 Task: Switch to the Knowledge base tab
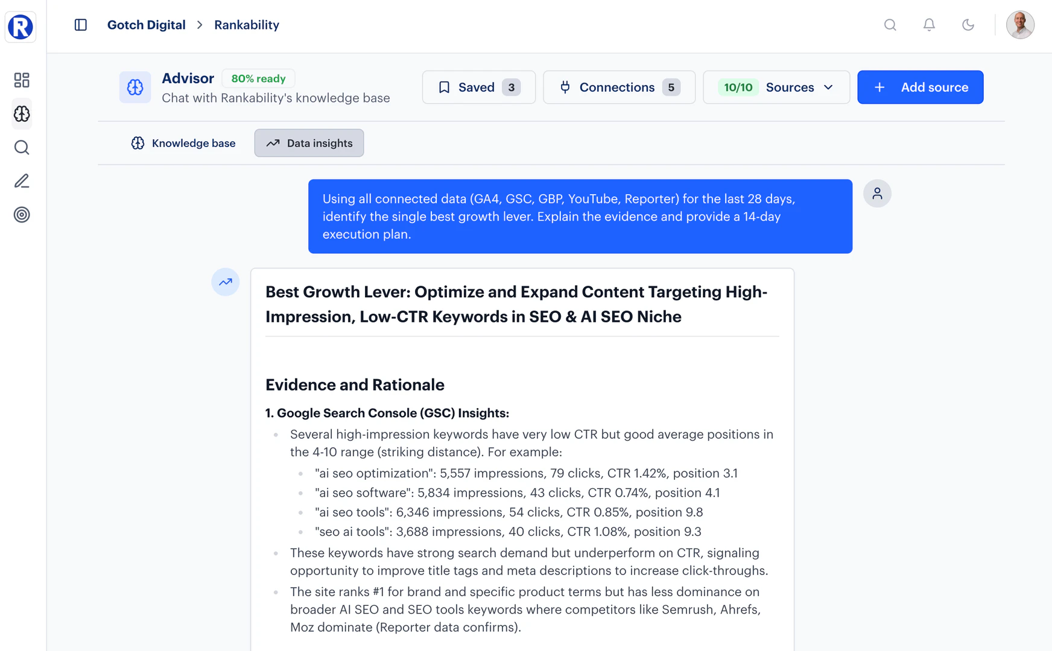click(183, 143)
